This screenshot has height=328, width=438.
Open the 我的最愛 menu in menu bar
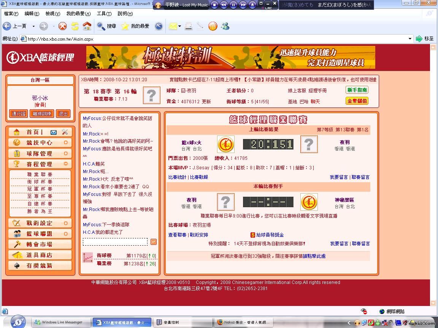[78, 14]
